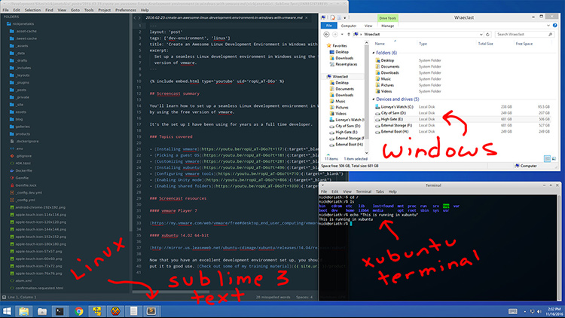Viewport: 565px width, 318px height.
Task: Switch to Explorer Computer ribbon tab
Action: point(349,26)
